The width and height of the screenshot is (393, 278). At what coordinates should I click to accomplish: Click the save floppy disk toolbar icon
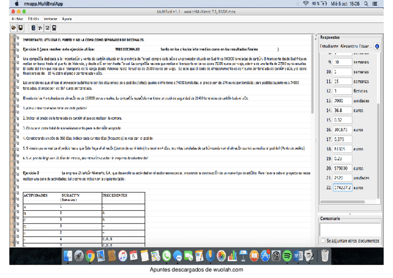pyautogui.click(x=20, y=28)
